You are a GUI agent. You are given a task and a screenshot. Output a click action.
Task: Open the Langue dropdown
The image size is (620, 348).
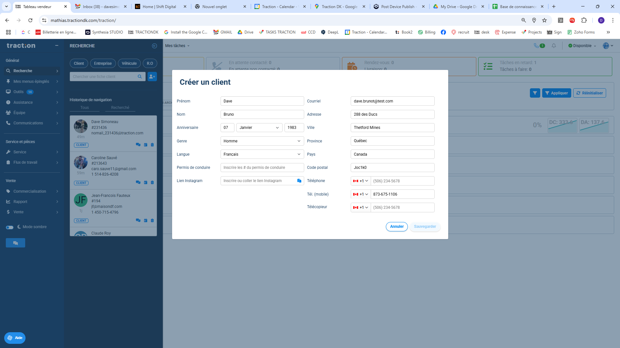[x=262, y=154]
